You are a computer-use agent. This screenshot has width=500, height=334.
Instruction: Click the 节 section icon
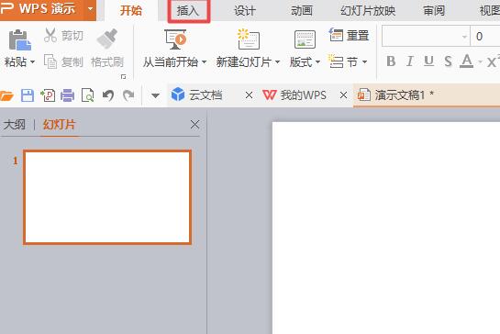(x=336, y=61)
